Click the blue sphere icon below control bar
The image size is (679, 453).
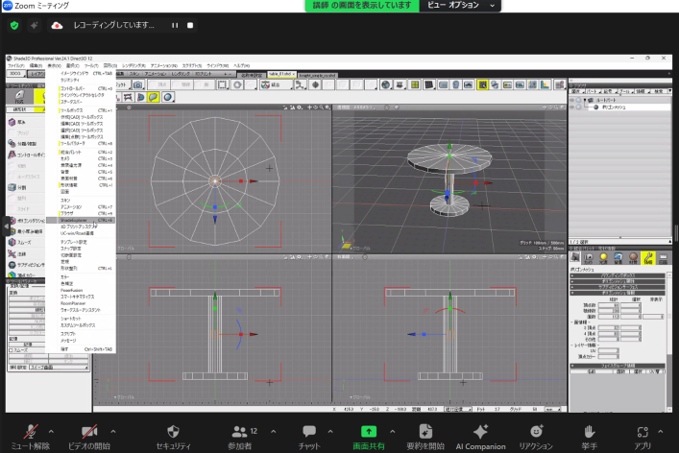[168, 97]
